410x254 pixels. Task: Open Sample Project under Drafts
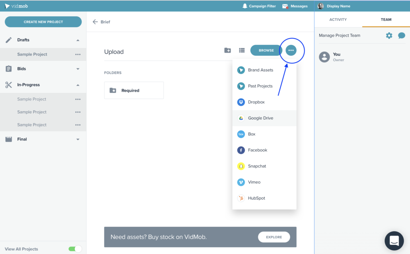[32, 54]
